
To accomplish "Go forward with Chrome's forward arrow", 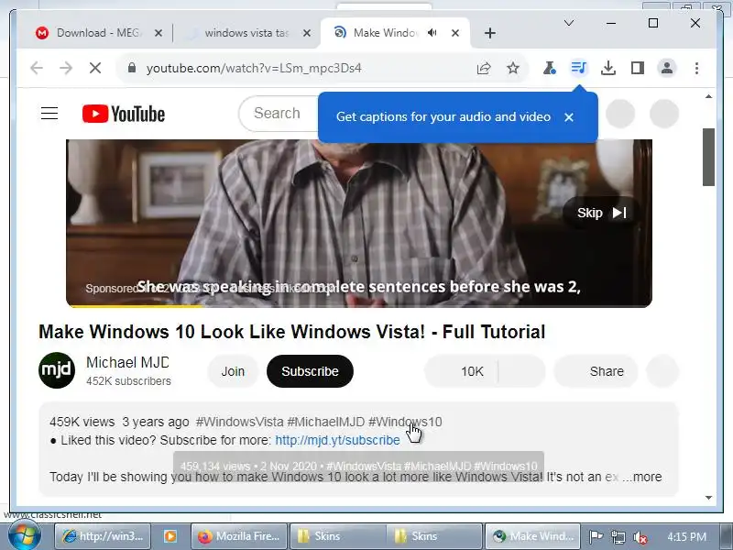I will pos(66,68).
